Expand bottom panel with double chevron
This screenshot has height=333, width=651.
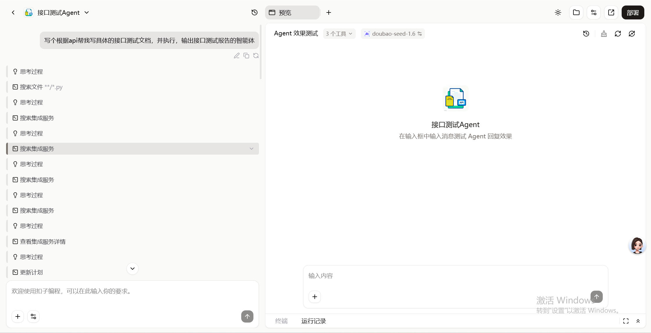coord(638,321)
